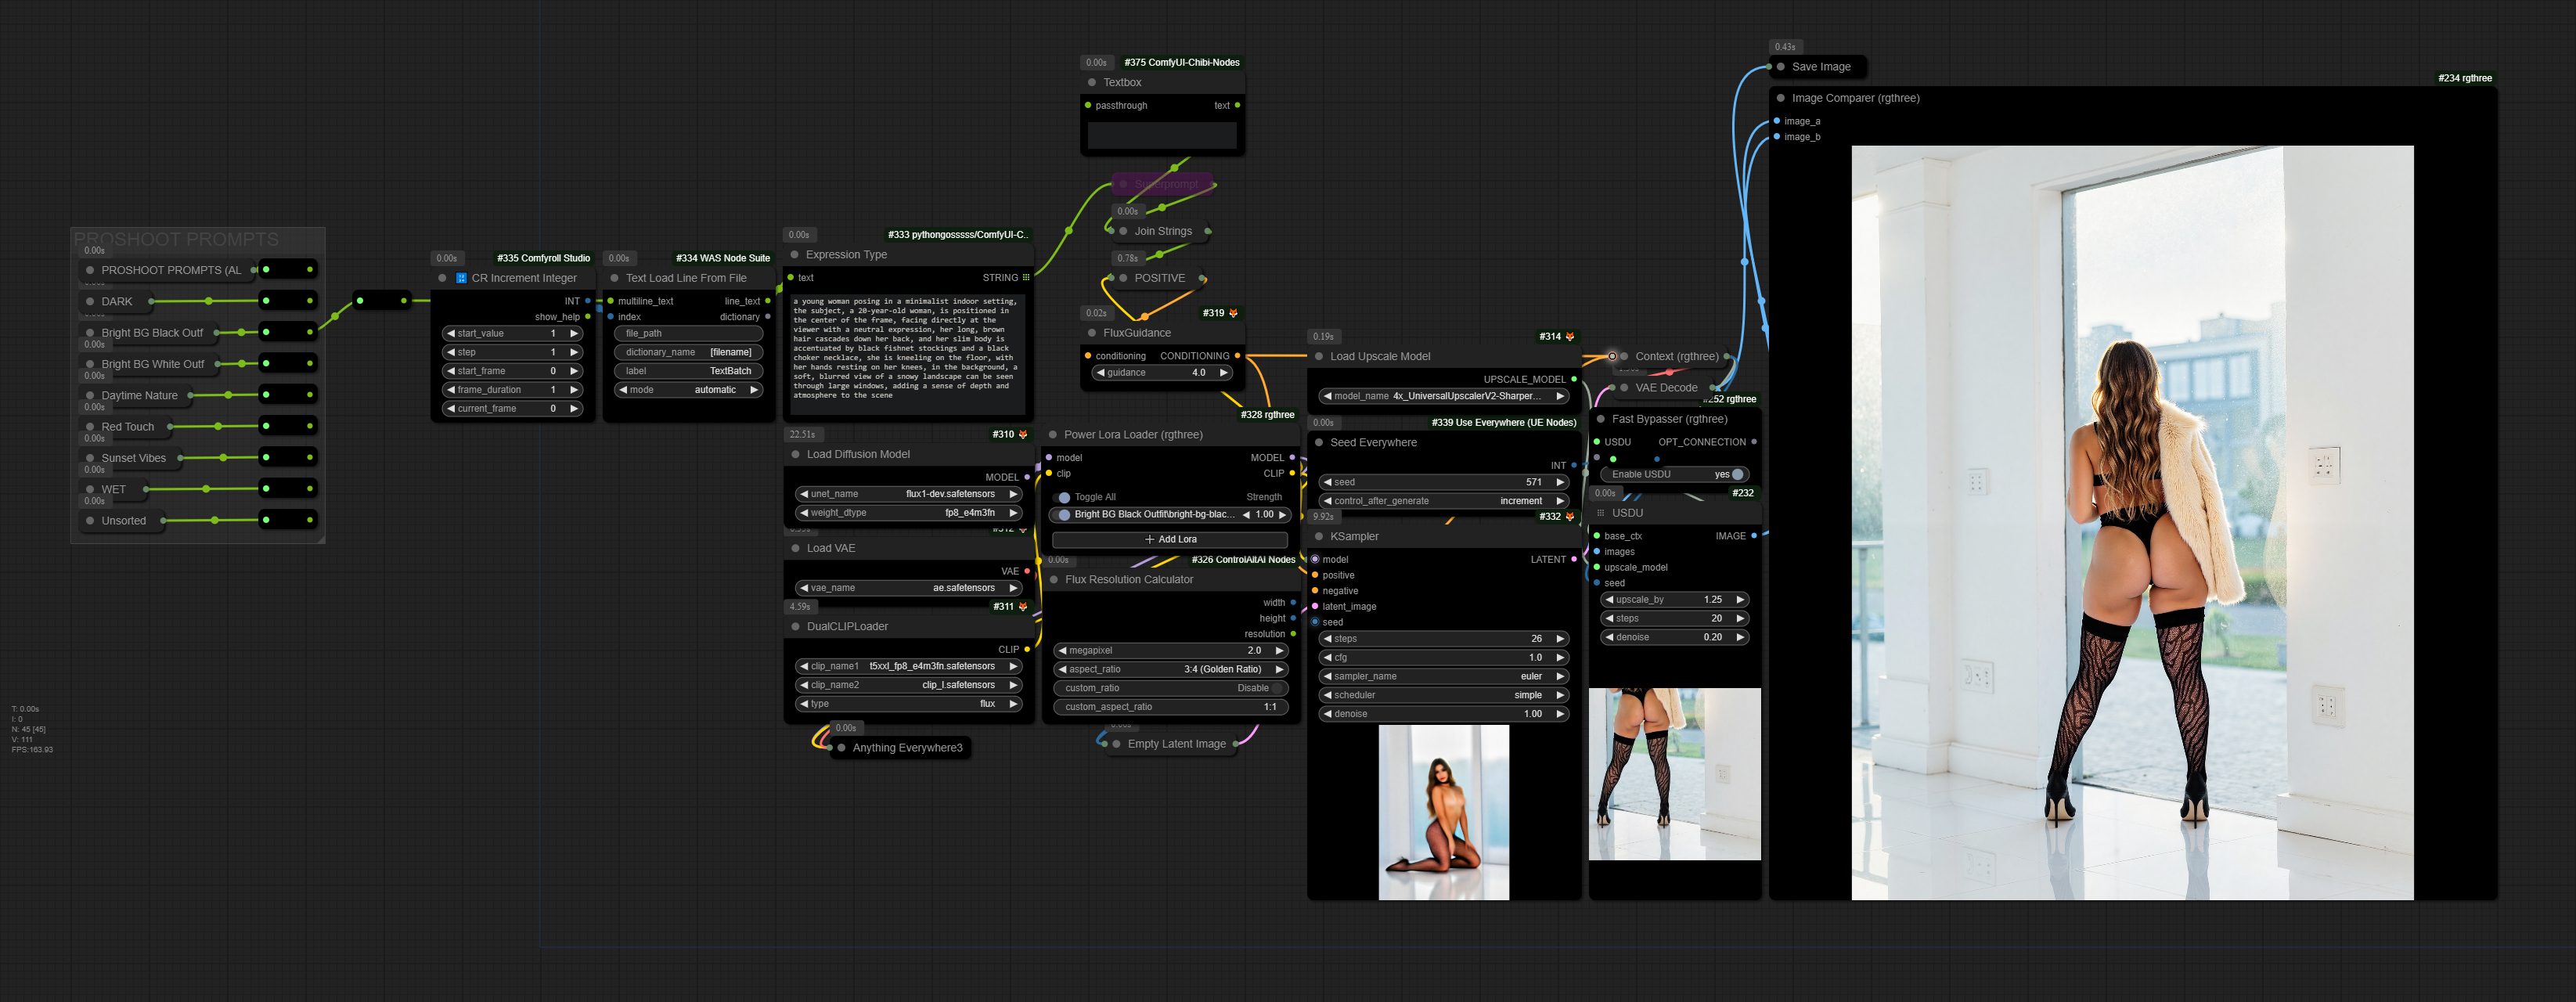Collapse the KSampler node via its title dot
This screenshot has height=1002, width=2576.
tap(1318, 537)
